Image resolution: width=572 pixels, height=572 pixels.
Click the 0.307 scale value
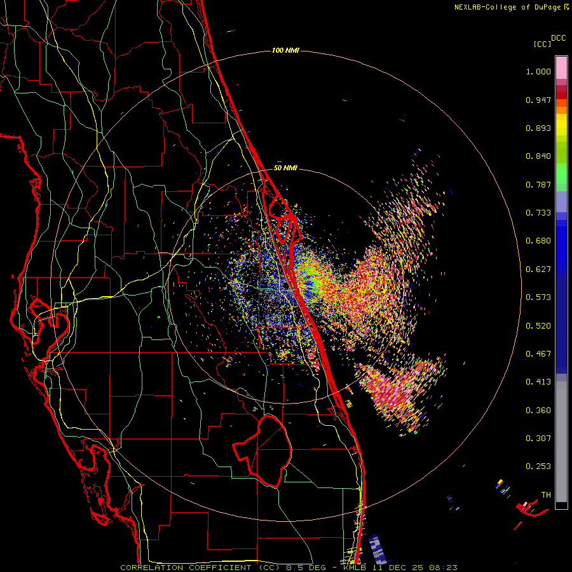[538, 439]
